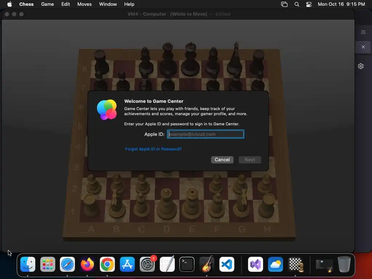The height and width of the screenshot is (279, 372).
Task: Select the white queen on D1
Action: click(x=166, y=205)
